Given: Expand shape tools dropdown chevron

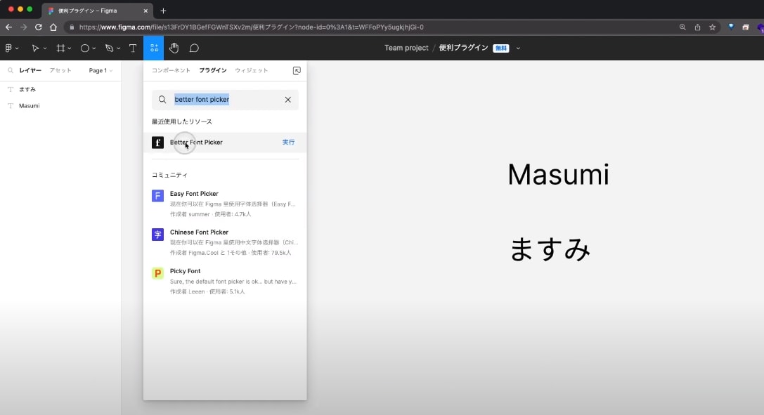Looking at the screenshot, I should pyautogui.click(x=94, y=48).
